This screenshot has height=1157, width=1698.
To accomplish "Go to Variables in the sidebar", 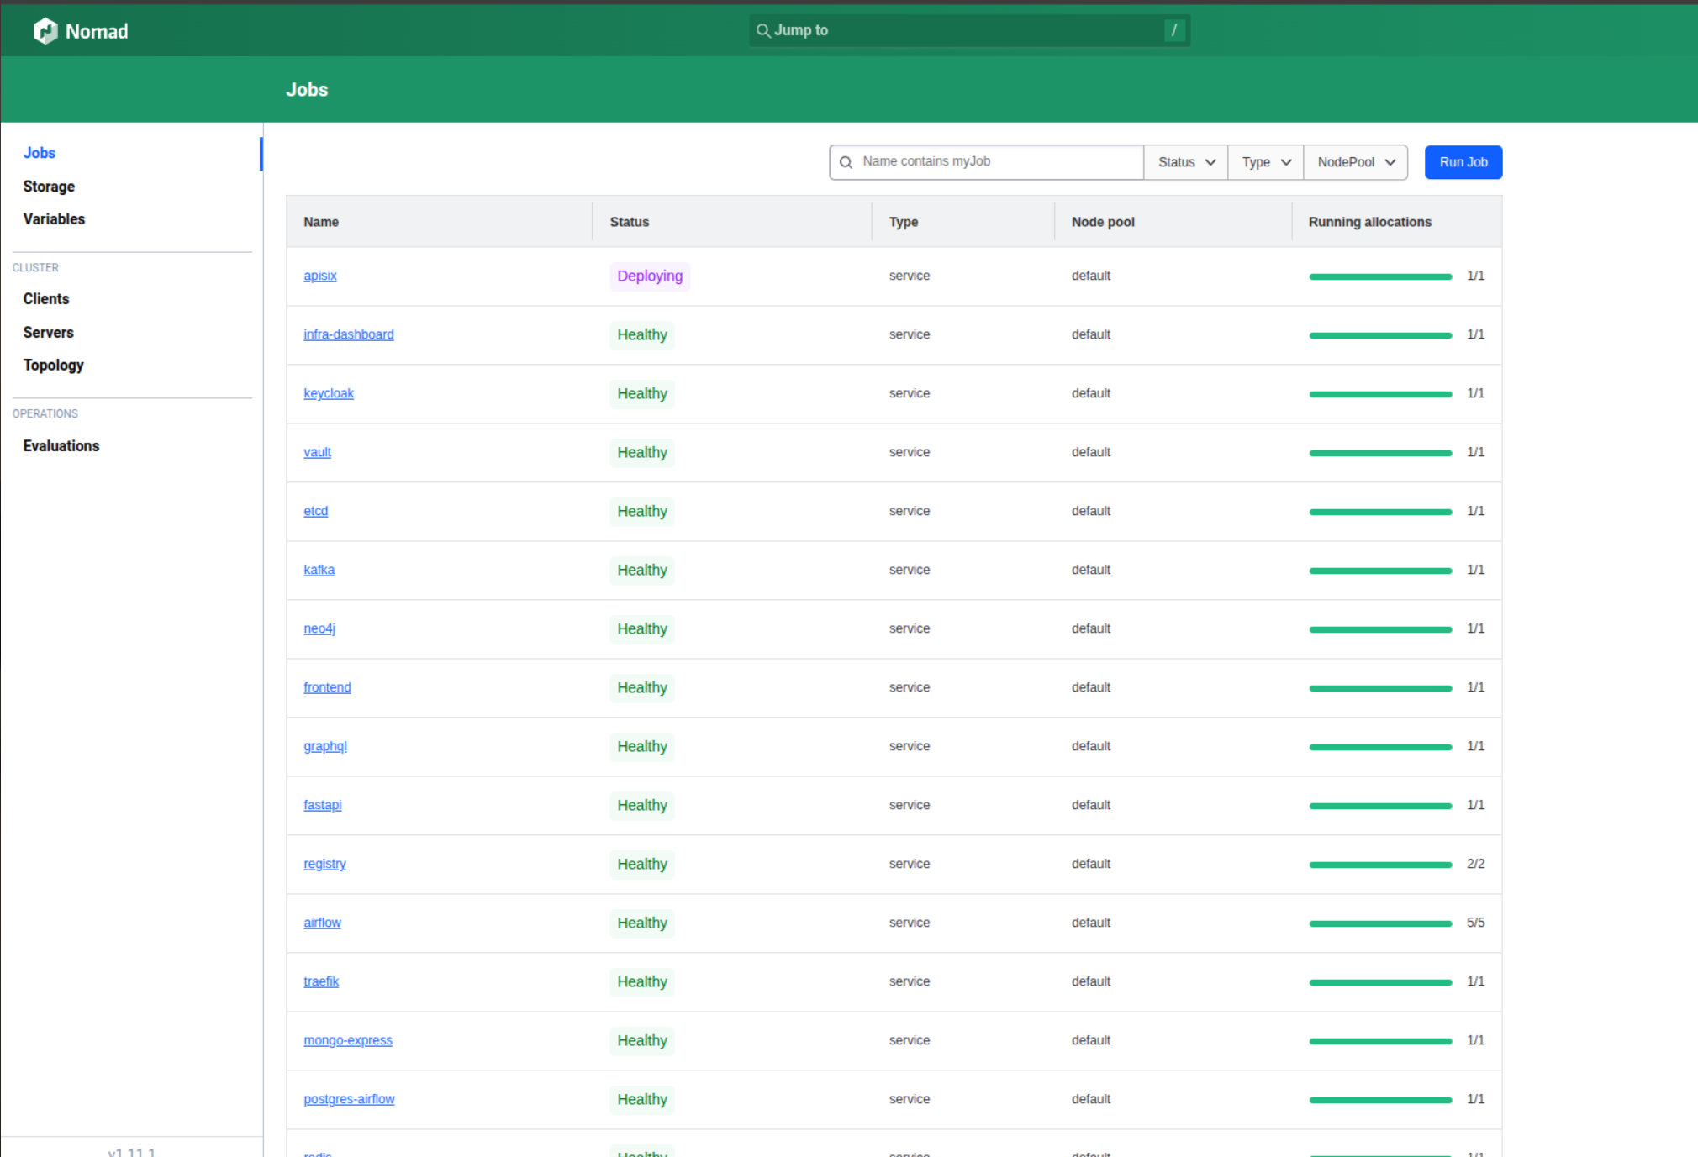I will pyautogui.click(x=54, y=219).
